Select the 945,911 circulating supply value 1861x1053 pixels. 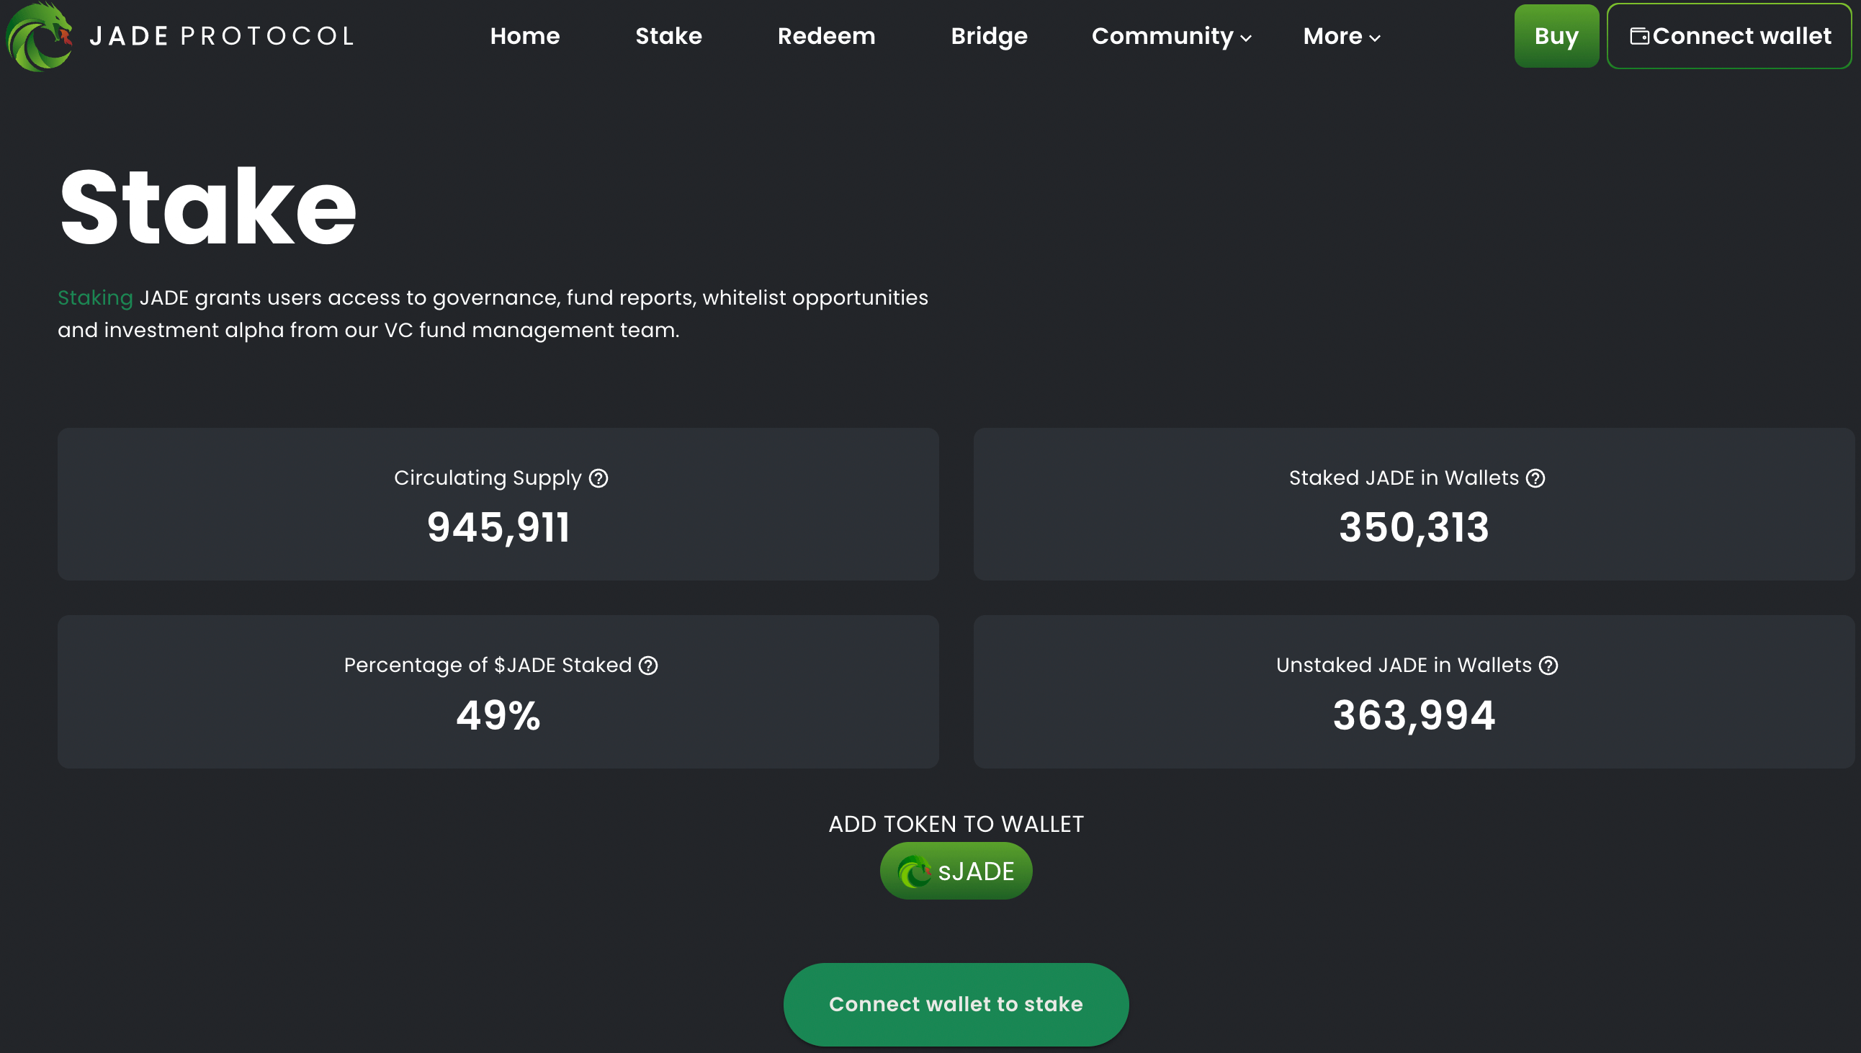pos(498,527)
